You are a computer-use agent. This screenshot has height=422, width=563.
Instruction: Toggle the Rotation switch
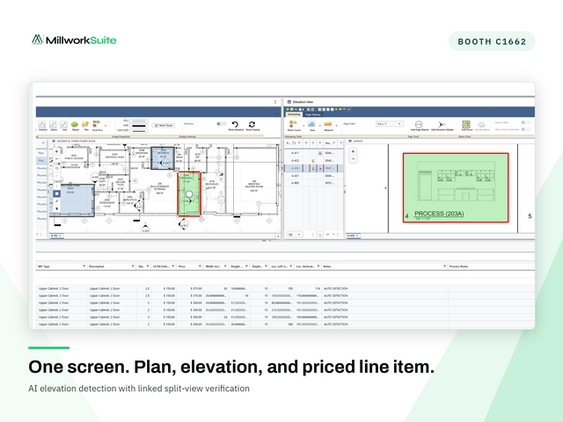click(221, 124)
